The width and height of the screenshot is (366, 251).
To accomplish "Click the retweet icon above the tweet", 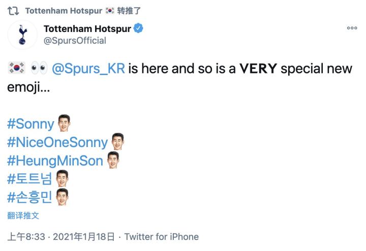I will [14, 10].
